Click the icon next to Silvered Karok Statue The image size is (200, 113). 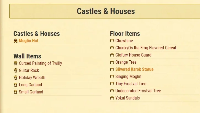112,69
